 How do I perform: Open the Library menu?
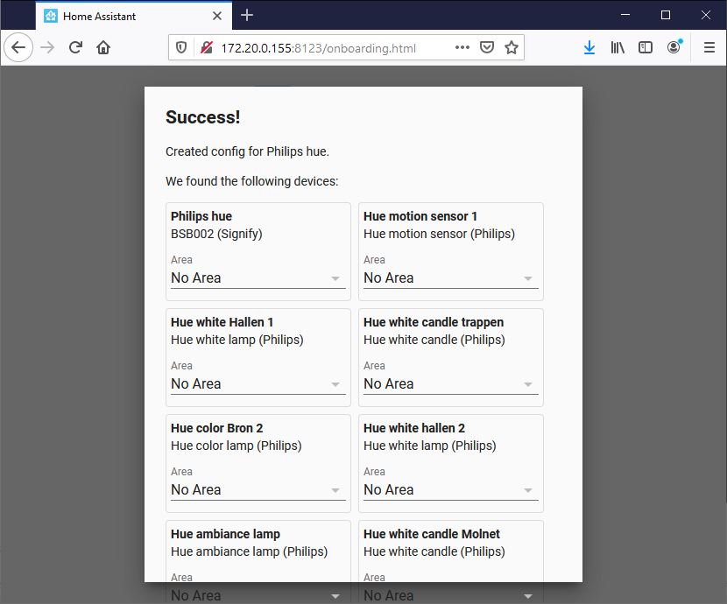point(618,47)
